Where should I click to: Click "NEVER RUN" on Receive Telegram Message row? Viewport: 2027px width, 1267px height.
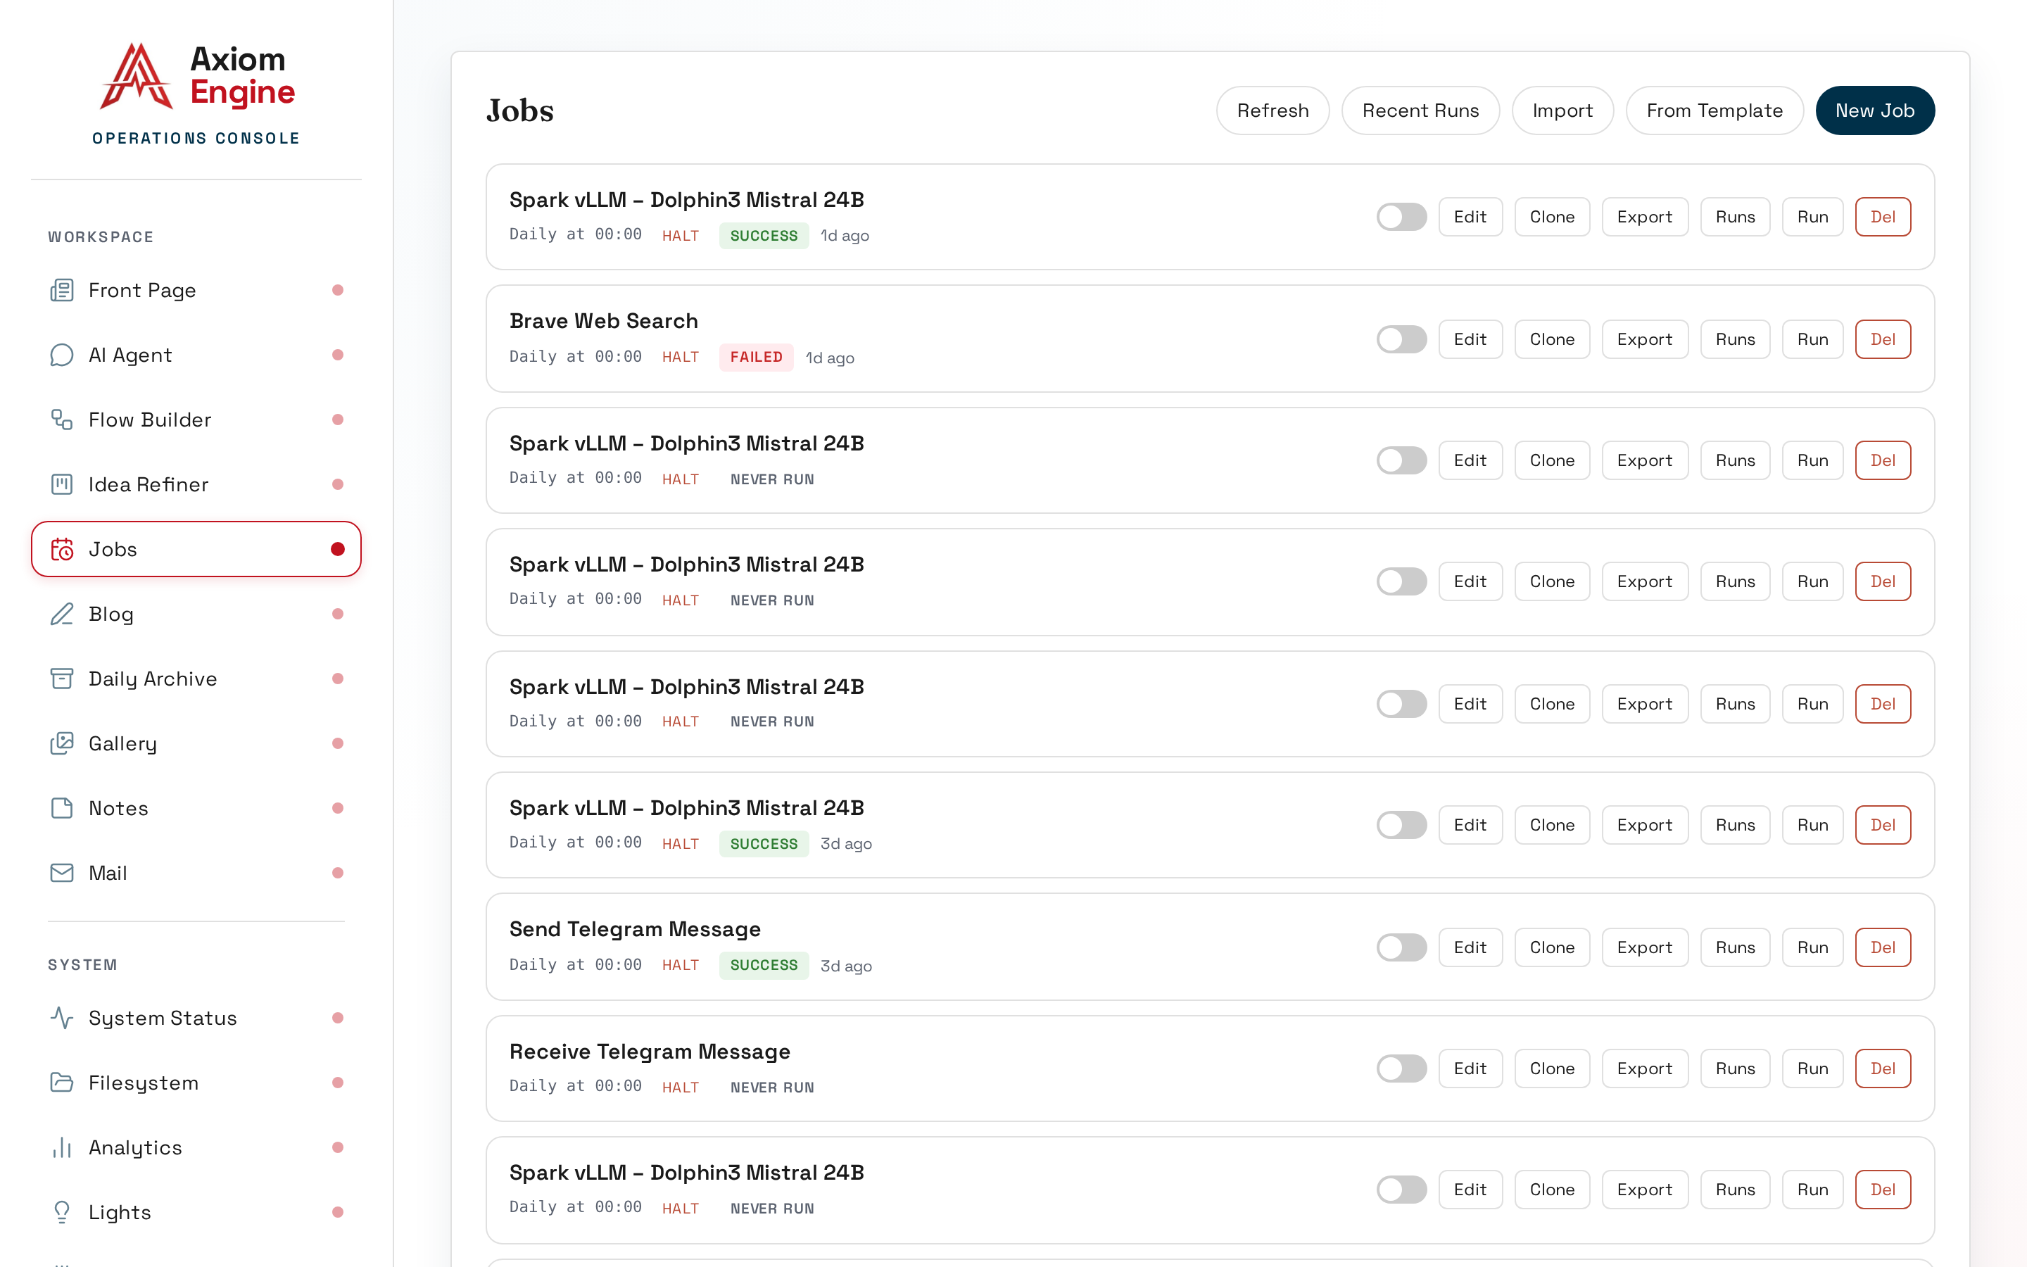coord(772,1088)
